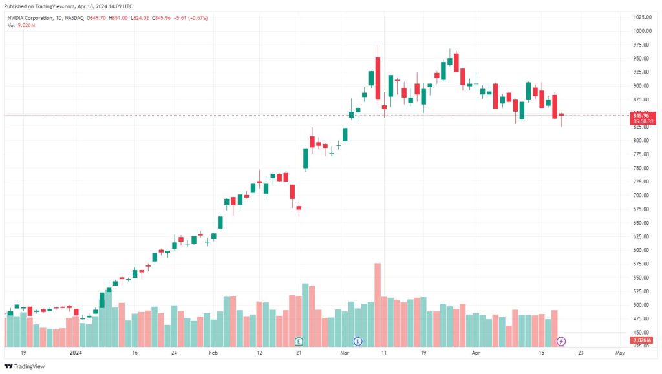Click the 1000.00 price axis label
The height and width of the screenshot is (374, 662).
[642, 31]
